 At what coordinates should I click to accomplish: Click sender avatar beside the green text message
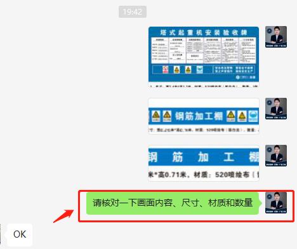(276, 203)
